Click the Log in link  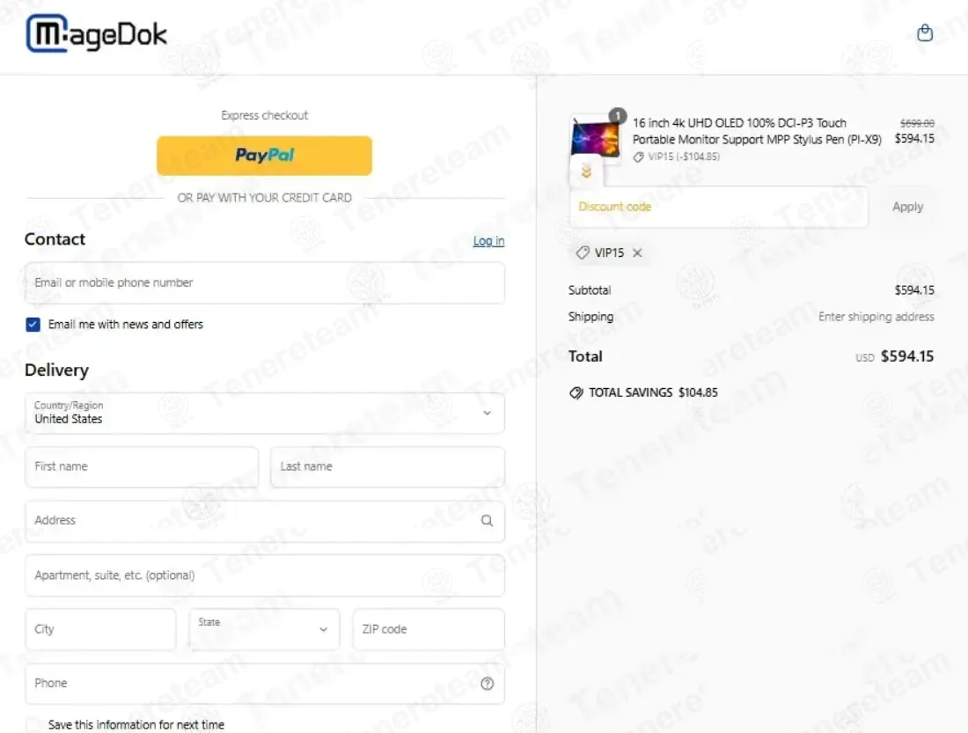[488, 241]
